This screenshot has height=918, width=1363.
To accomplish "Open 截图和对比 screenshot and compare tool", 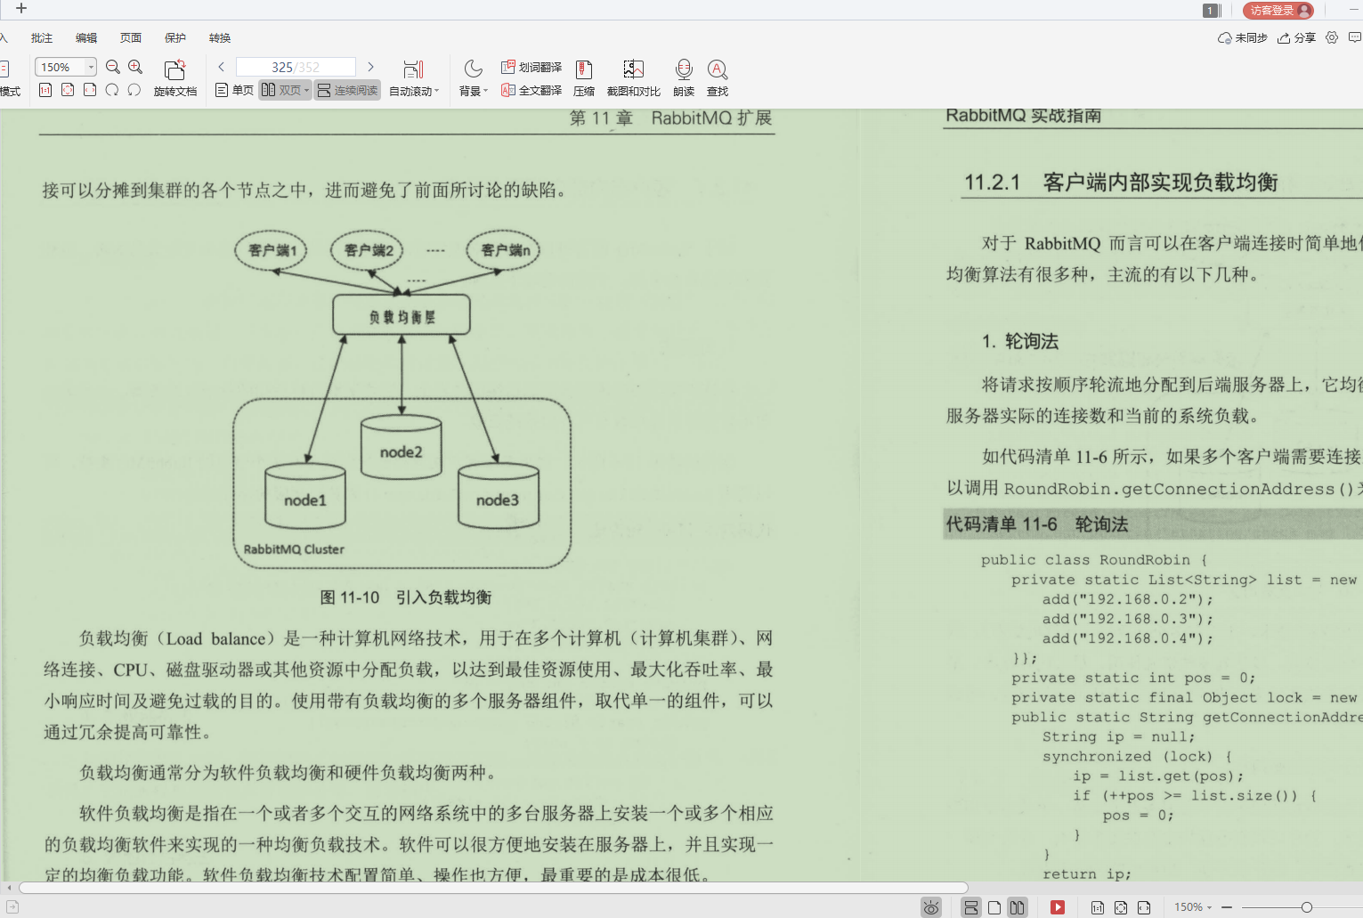I will click(x=633, y=78).
